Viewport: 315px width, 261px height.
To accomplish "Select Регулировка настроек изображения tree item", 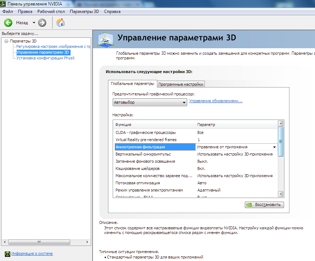I will 53,46.
